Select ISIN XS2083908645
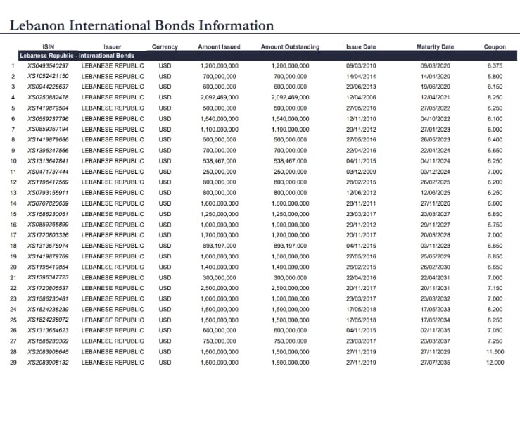Image resolution: width=520 pixels, height=428 pixels. click(x=48, y=351)
